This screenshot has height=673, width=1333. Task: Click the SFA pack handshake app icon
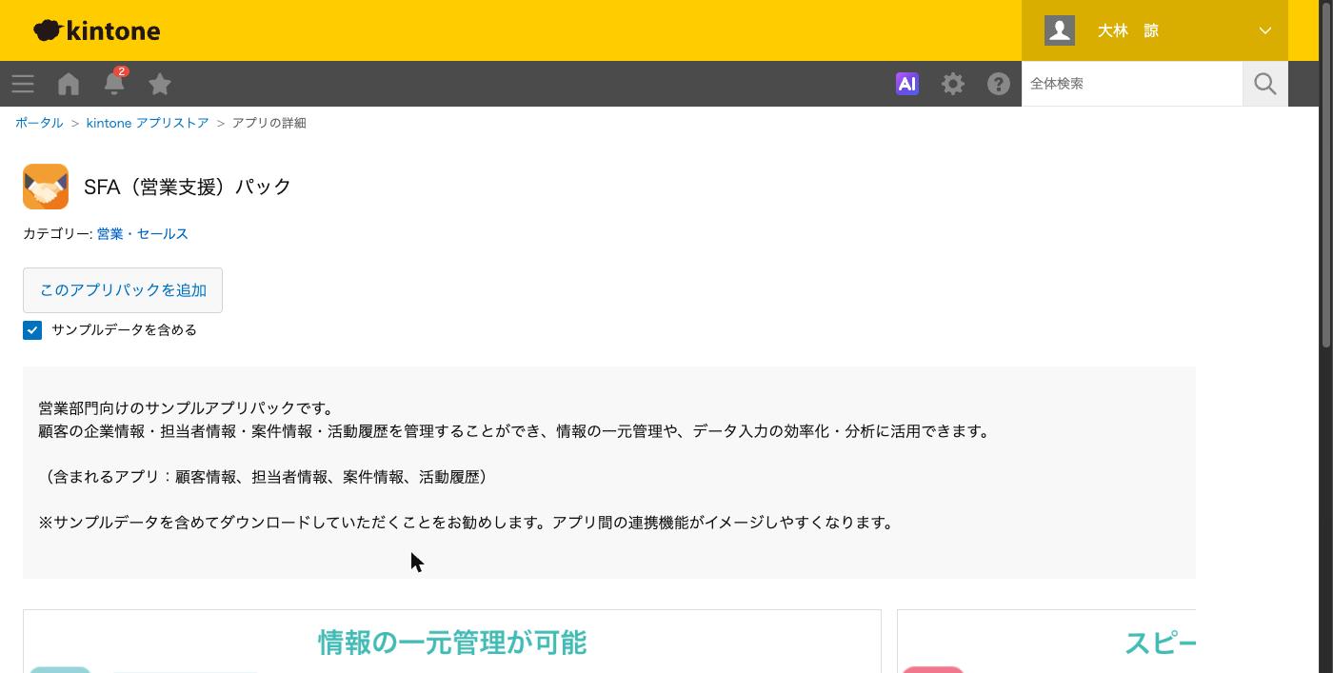pyautogui.click(x=46, y=187)
